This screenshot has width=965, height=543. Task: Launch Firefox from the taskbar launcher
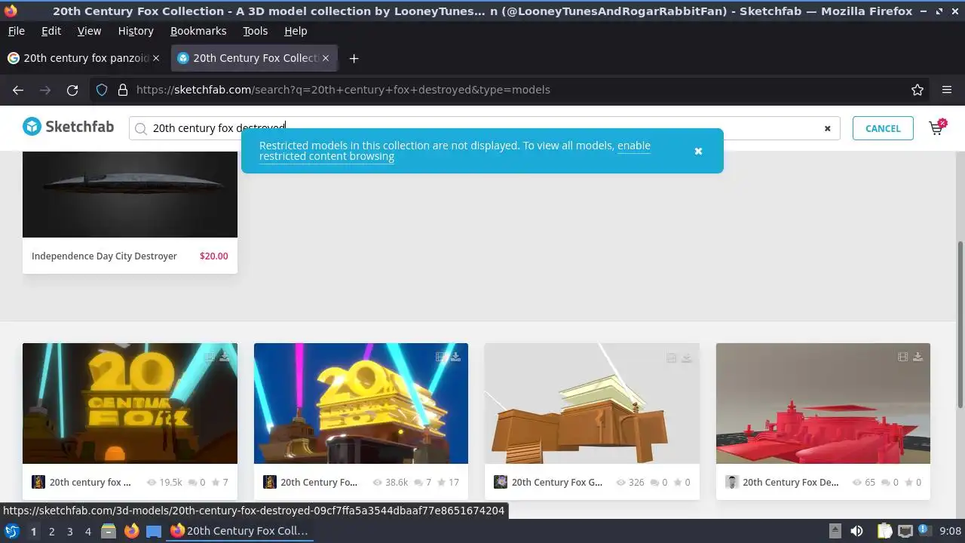click(x=131, y=531)
